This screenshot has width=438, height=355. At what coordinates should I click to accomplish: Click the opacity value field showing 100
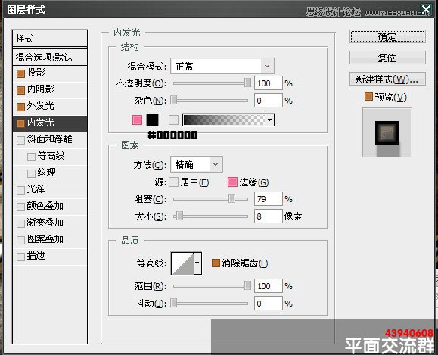(x=269, y=83)
